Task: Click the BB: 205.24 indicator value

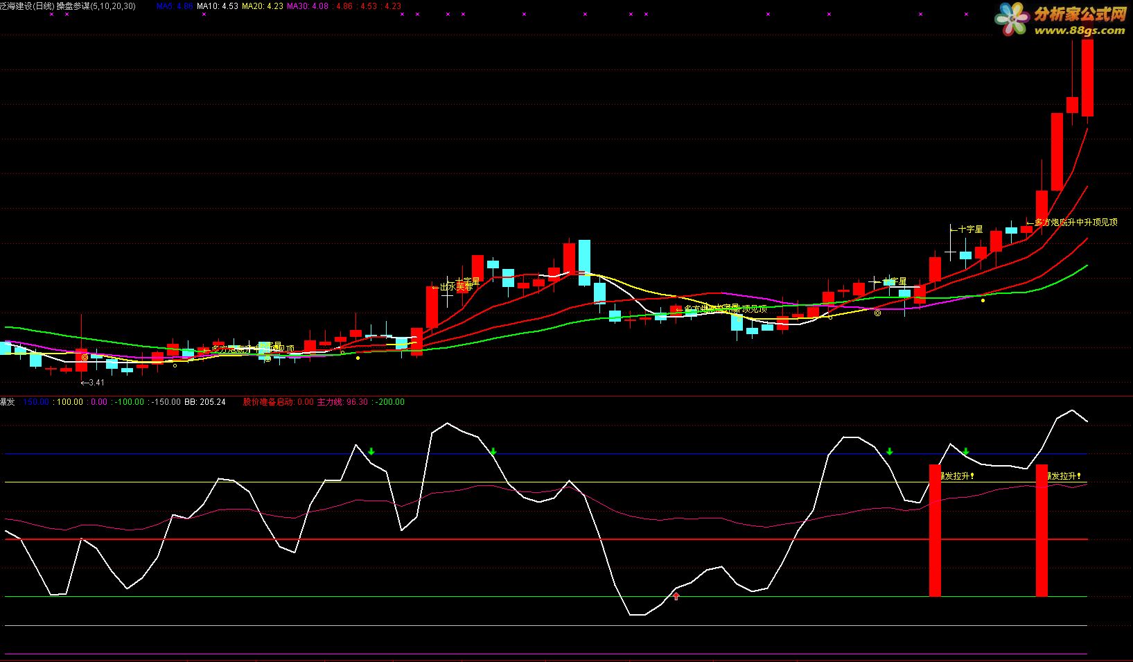Action: click(x=205, y=402)
